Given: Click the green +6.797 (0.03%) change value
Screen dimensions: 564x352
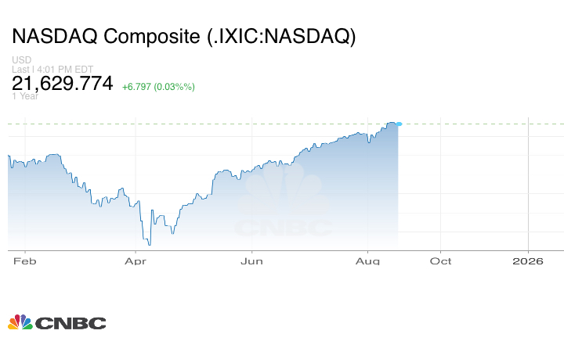Looking at the screenshot, I should click(158, 86).
